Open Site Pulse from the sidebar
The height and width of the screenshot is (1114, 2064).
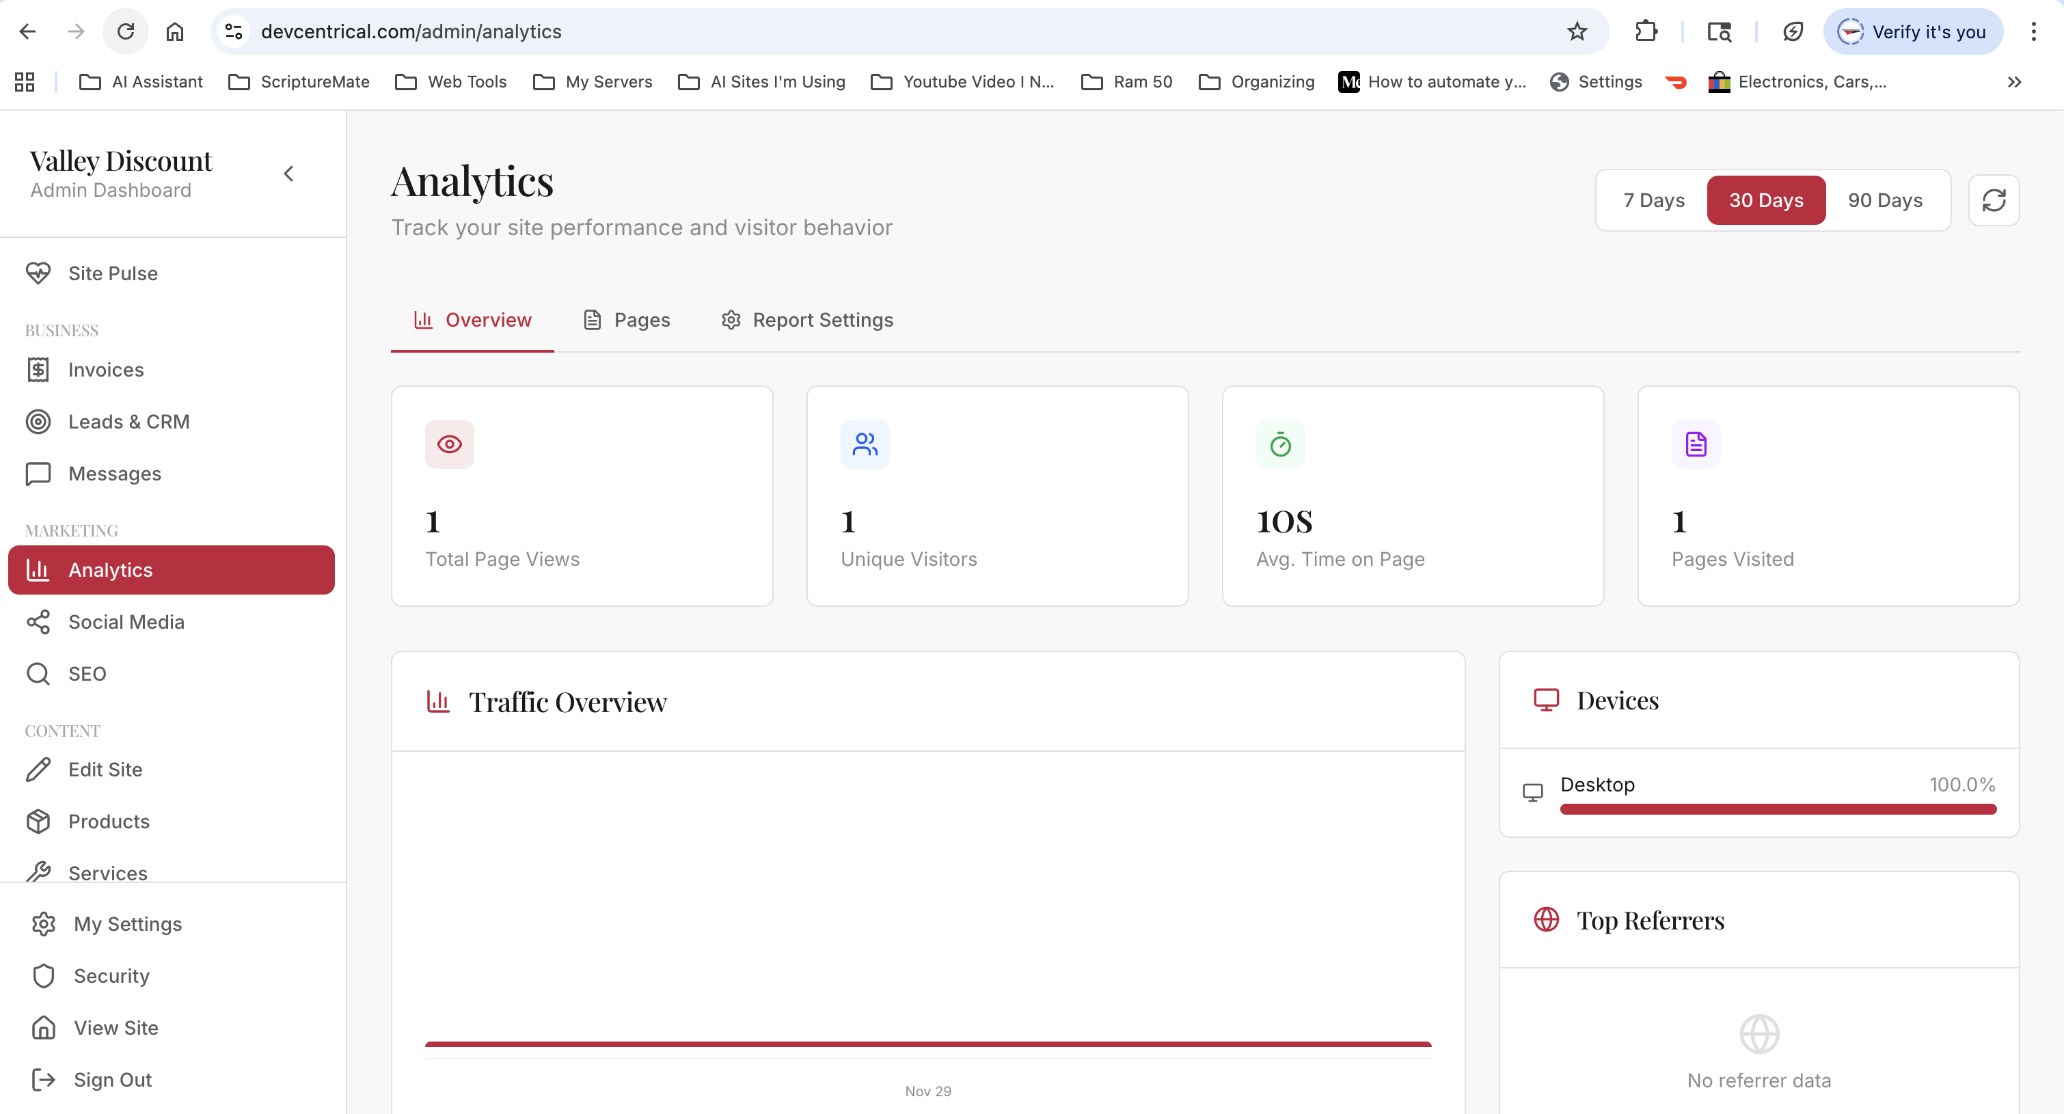[113, 273]
